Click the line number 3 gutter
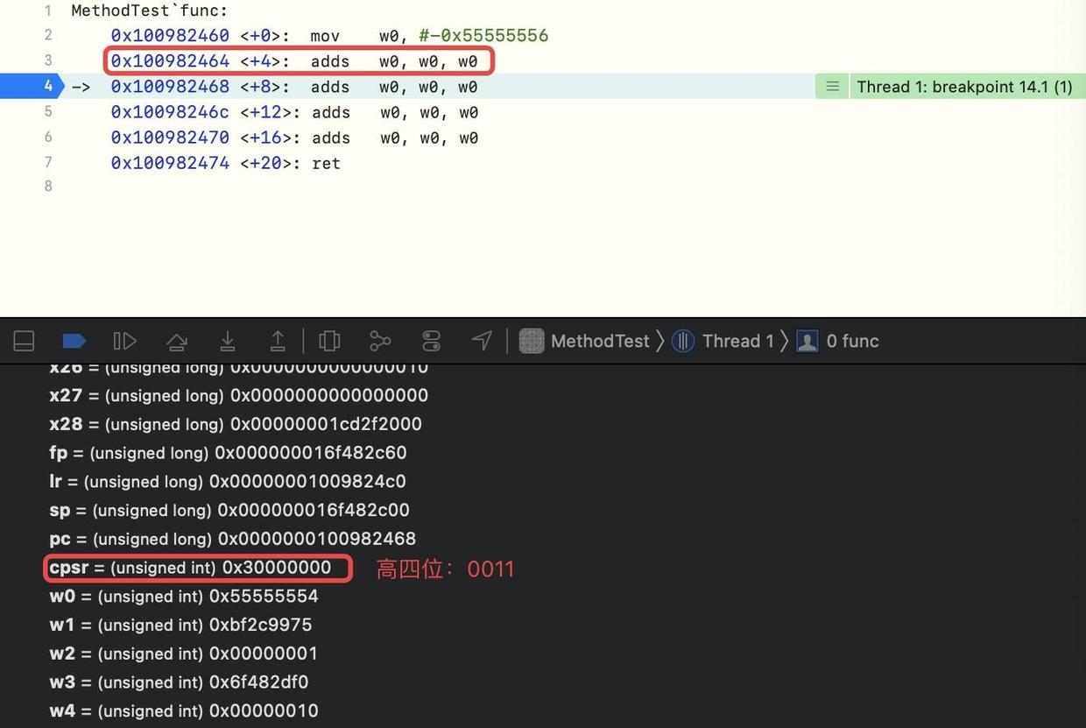This screenshot has height=728, width=1086. point(48,60)
